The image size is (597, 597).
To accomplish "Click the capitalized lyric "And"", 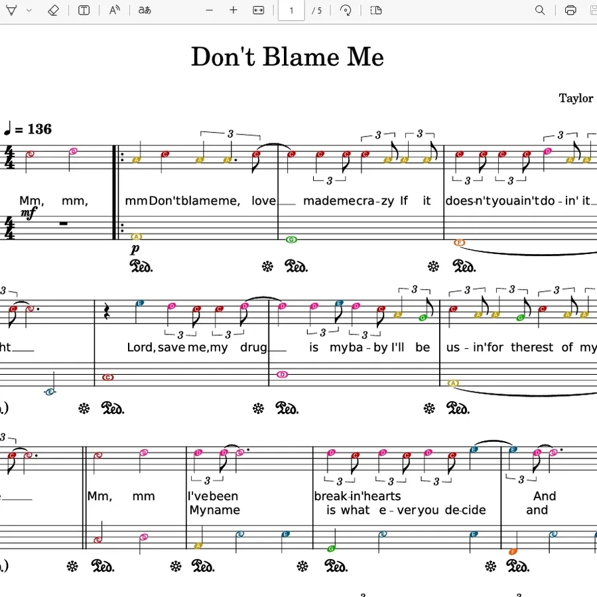I will point(545,496).
